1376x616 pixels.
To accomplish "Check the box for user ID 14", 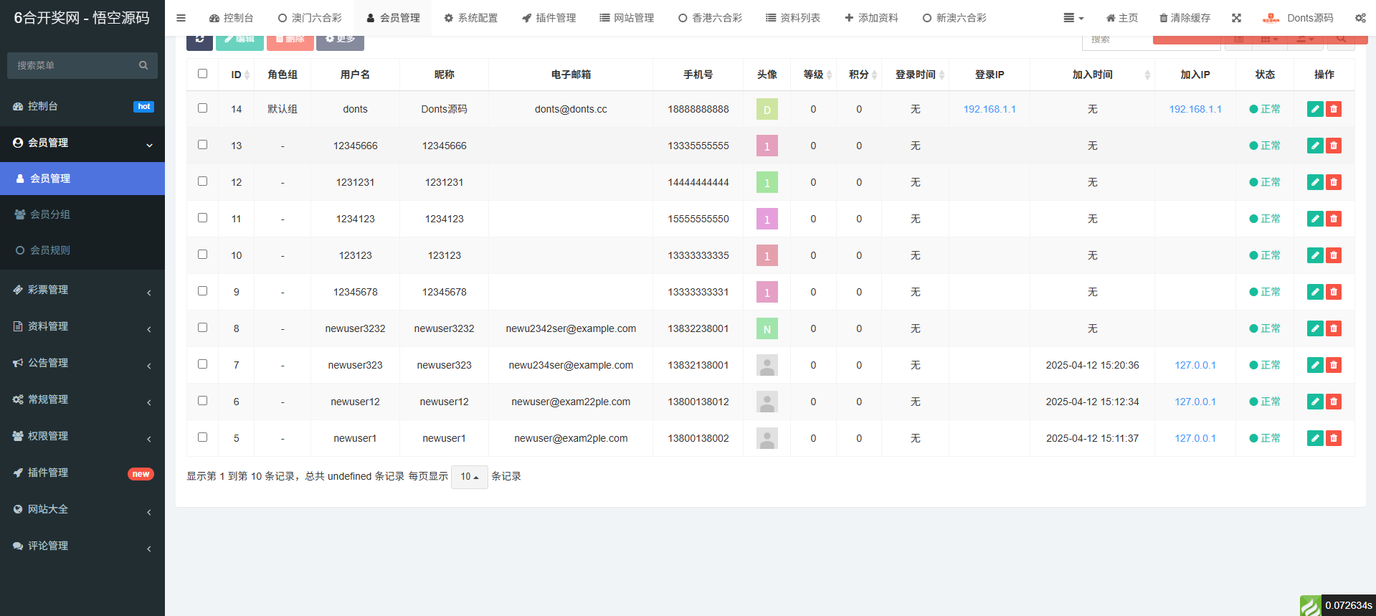I will tap(202, 108).
